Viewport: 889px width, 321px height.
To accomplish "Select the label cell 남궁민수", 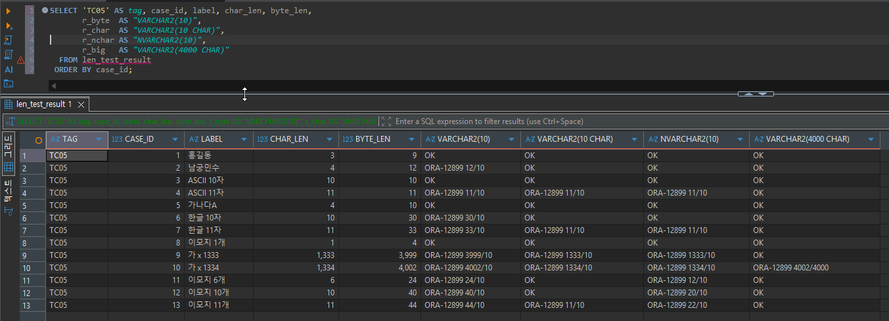I will point(218,168).
